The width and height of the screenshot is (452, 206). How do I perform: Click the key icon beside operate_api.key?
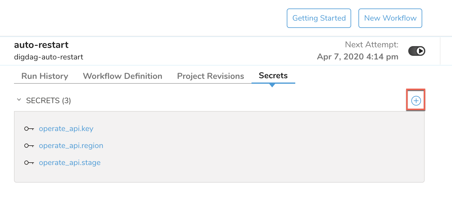(x=29, y=129)
